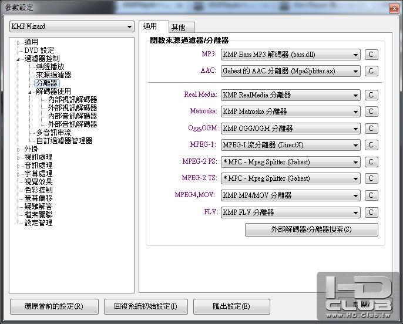Click the C button for AAC
Screen dimensions: 403x324
coord(371,71)
